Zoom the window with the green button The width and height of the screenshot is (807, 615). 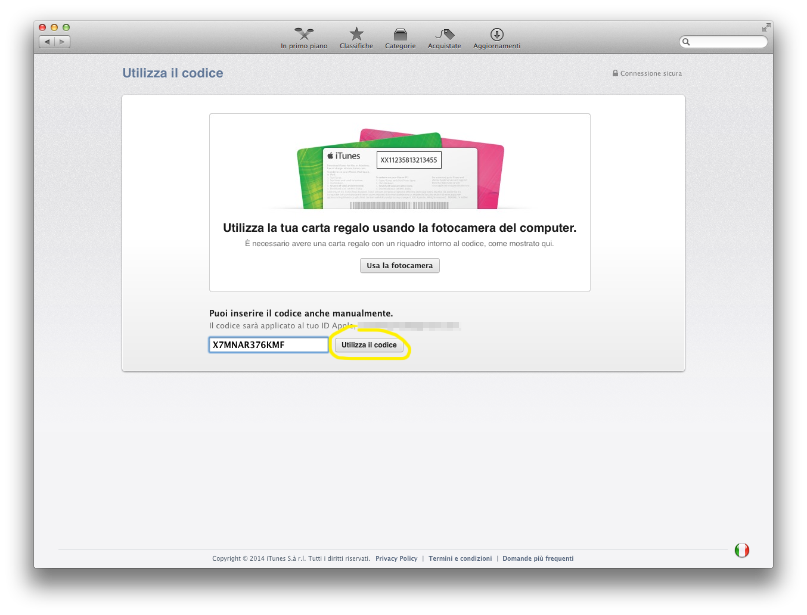point(66,27)
